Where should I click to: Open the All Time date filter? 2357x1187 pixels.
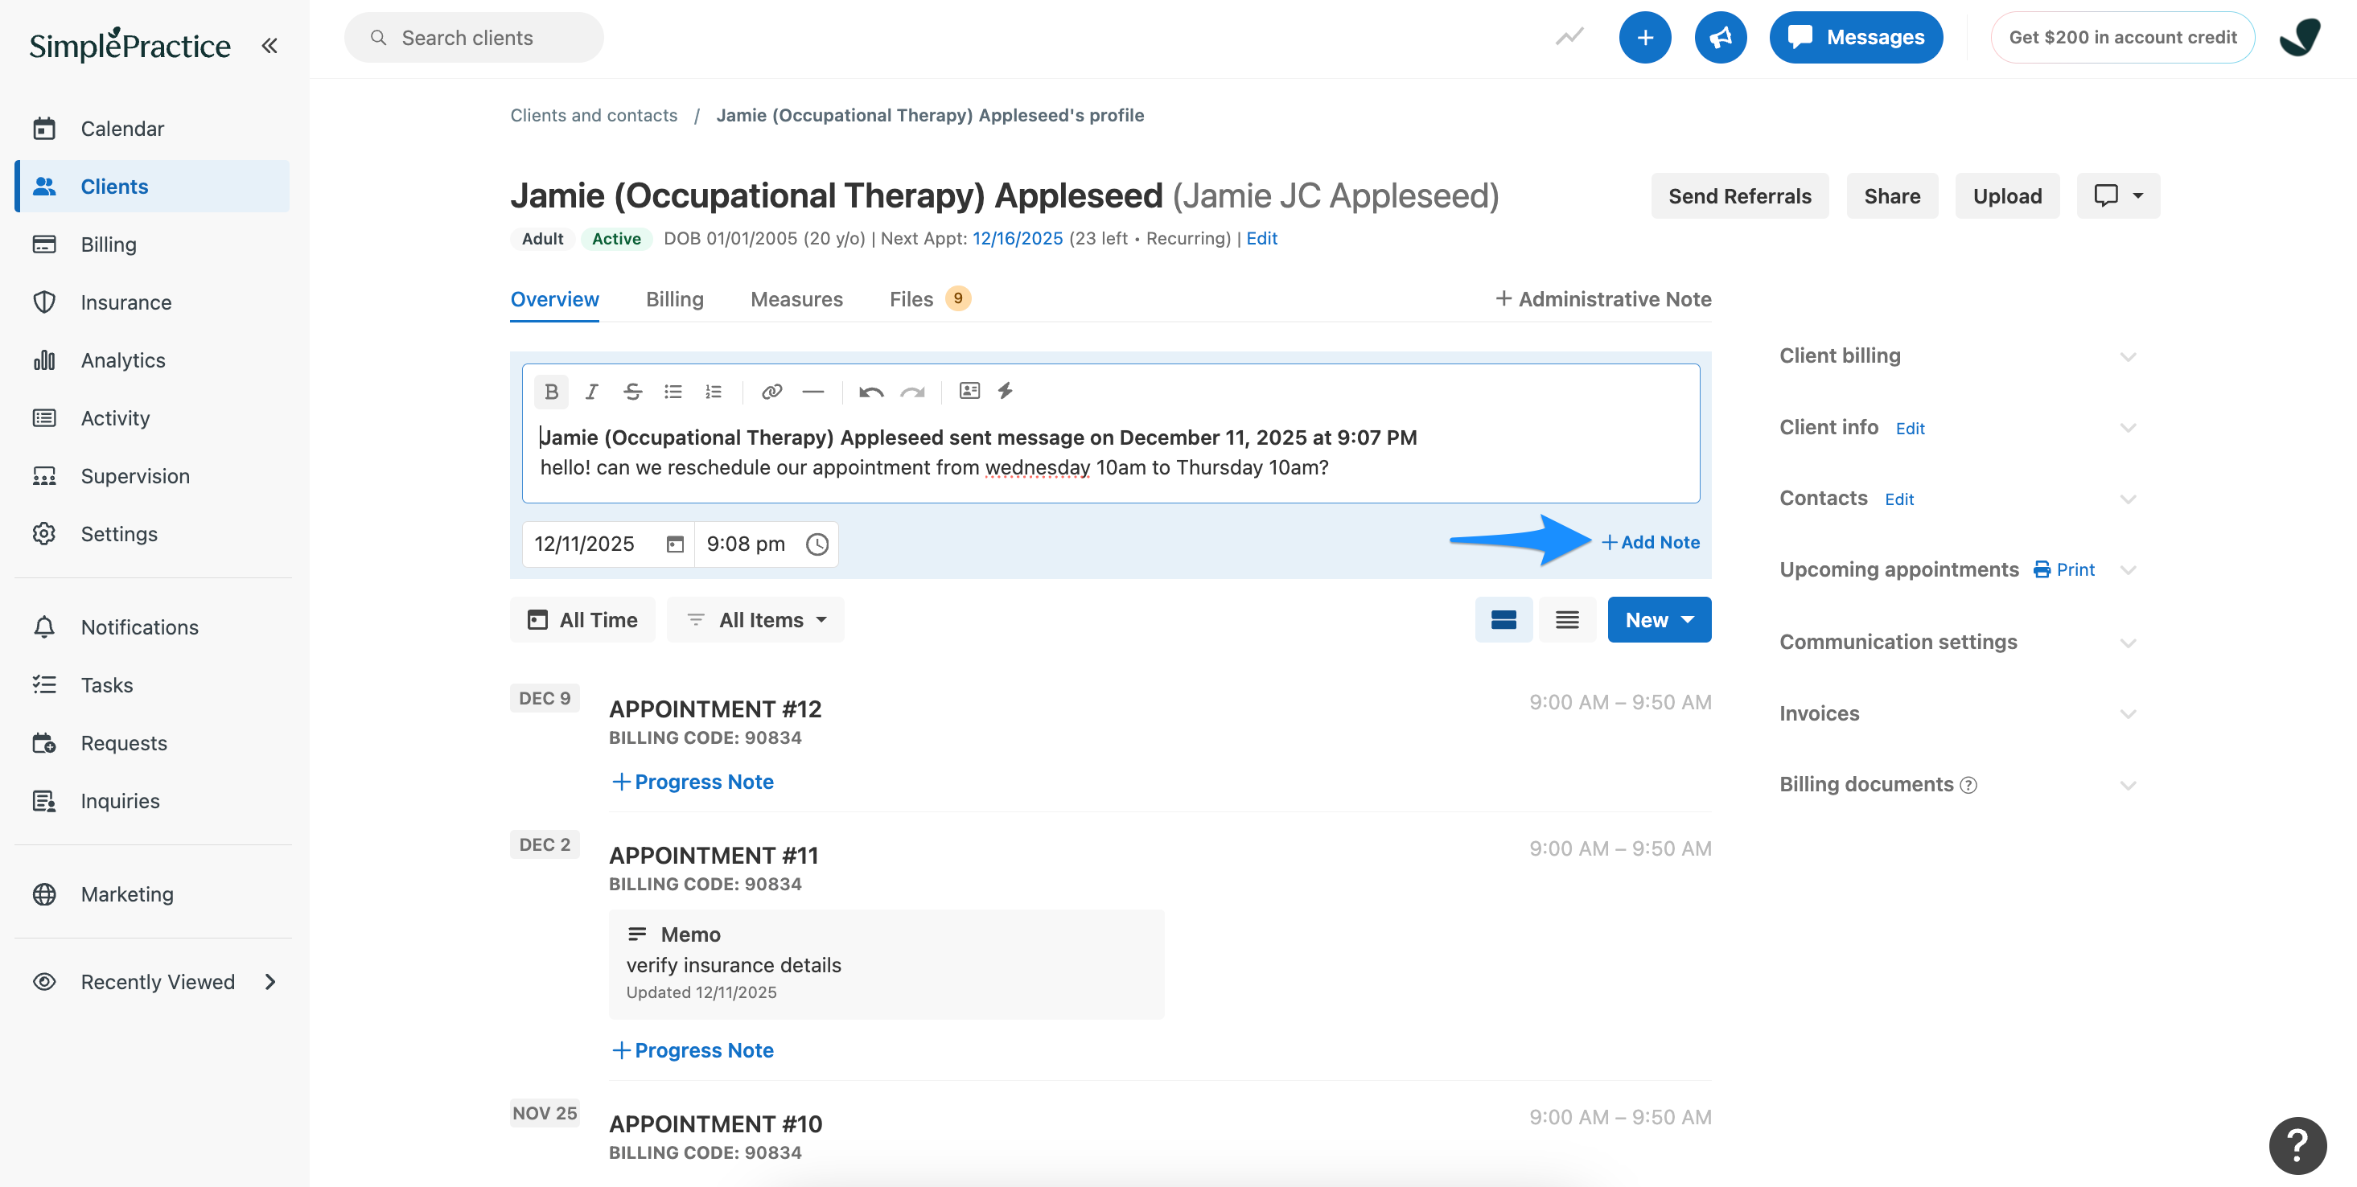(583, 620)
